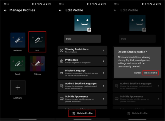Tap the Bluetooth status icon in right screen
165x121 pixels.
point(145,4)
